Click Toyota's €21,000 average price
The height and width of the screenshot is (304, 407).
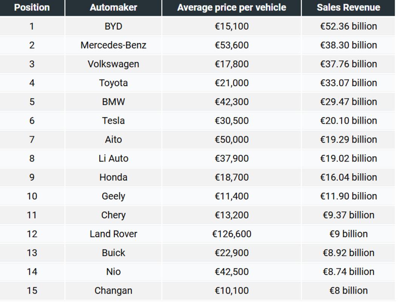click(x=231, y=83)
